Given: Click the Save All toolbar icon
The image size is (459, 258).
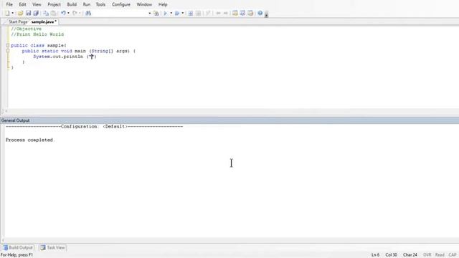Looking at the screenshot, I should click(36, 13).
